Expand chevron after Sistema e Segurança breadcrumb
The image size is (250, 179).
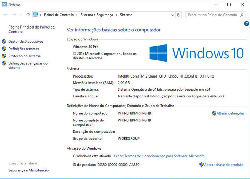click(117, 15)
